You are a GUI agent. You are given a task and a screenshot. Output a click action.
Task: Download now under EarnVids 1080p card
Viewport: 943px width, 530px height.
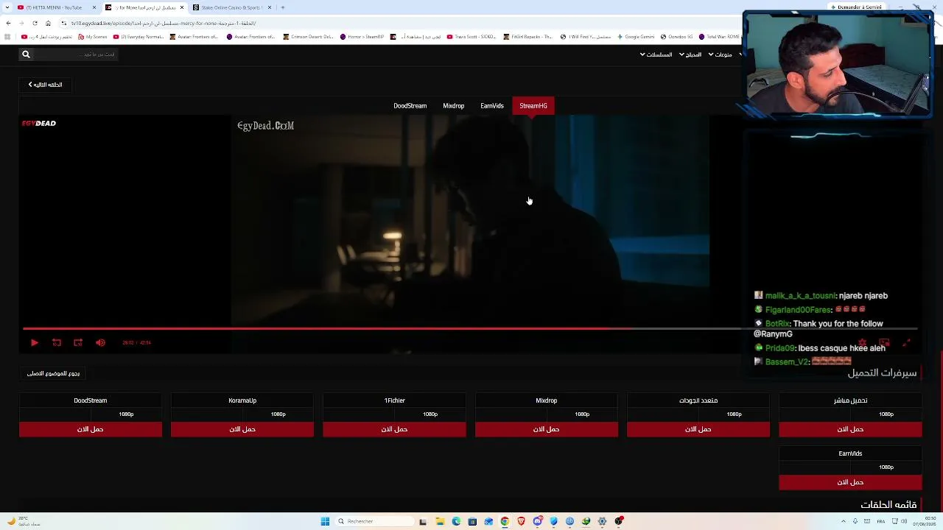[850, 482]
